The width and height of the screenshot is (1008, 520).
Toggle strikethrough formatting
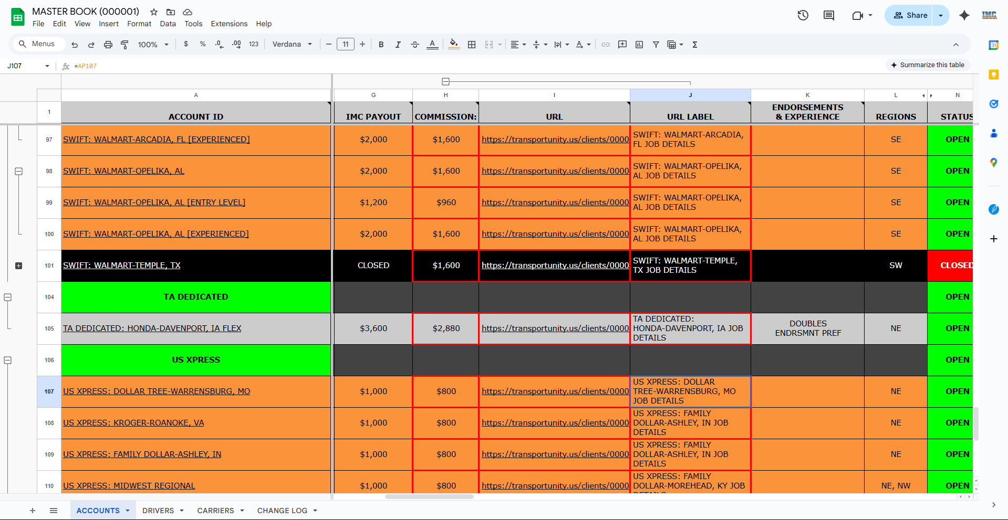(415, 45)
